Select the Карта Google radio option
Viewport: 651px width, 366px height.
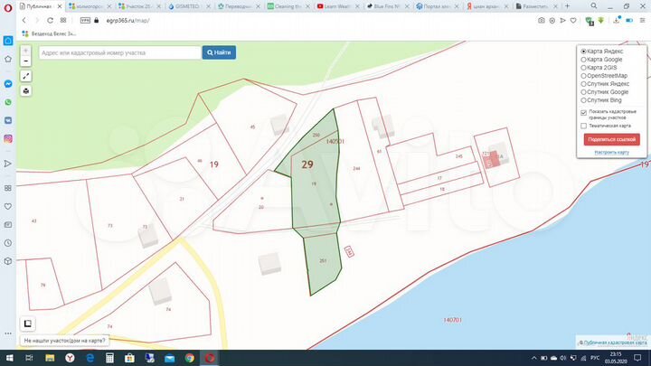(583, 60)
